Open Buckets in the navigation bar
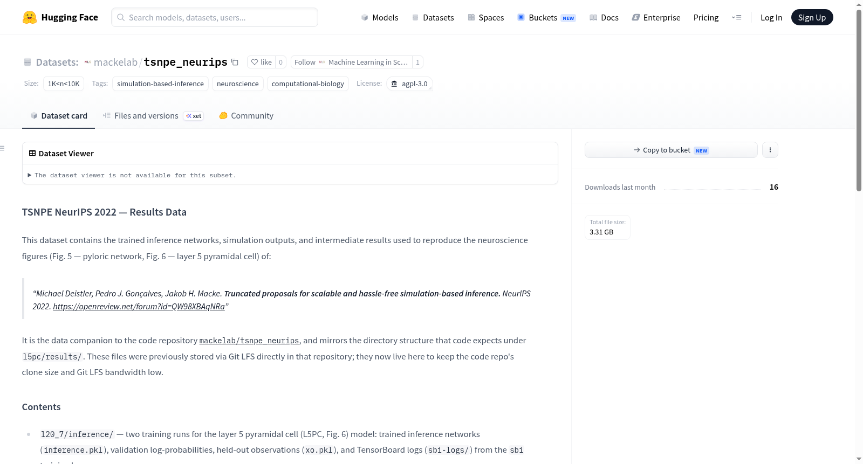863x464 pixels. coord(546,17)
